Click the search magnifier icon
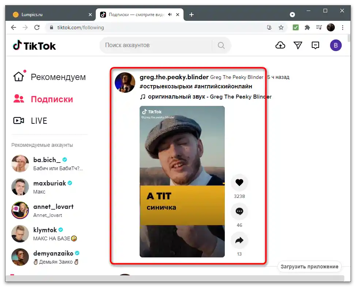This screenshot has width=356, height=287. [221, 45]
